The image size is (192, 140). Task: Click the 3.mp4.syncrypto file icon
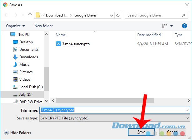coord(58,44)
